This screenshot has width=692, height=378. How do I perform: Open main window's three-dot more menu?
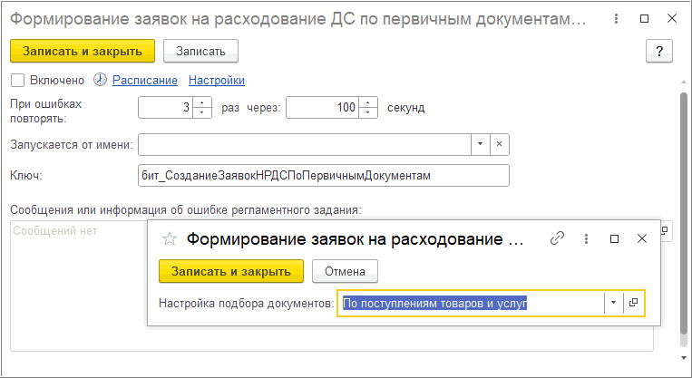617,18
